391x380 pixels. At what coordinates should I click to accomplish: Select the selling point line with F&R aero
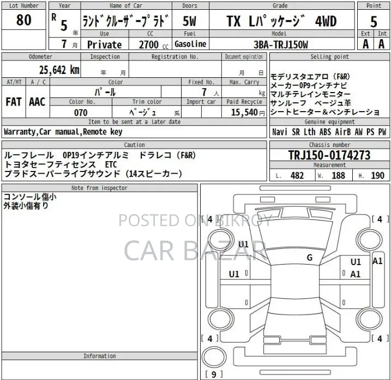[310, 77]
